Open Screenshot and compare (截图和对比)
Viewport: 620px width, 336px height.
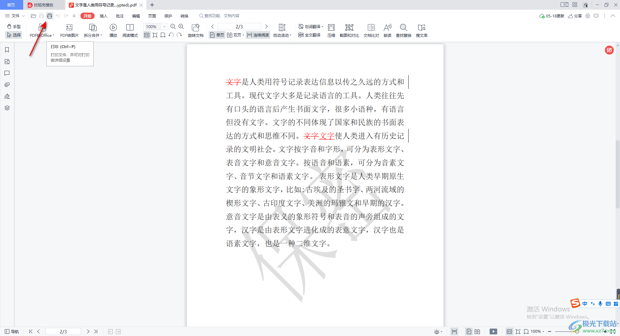(x=349, y=31)
